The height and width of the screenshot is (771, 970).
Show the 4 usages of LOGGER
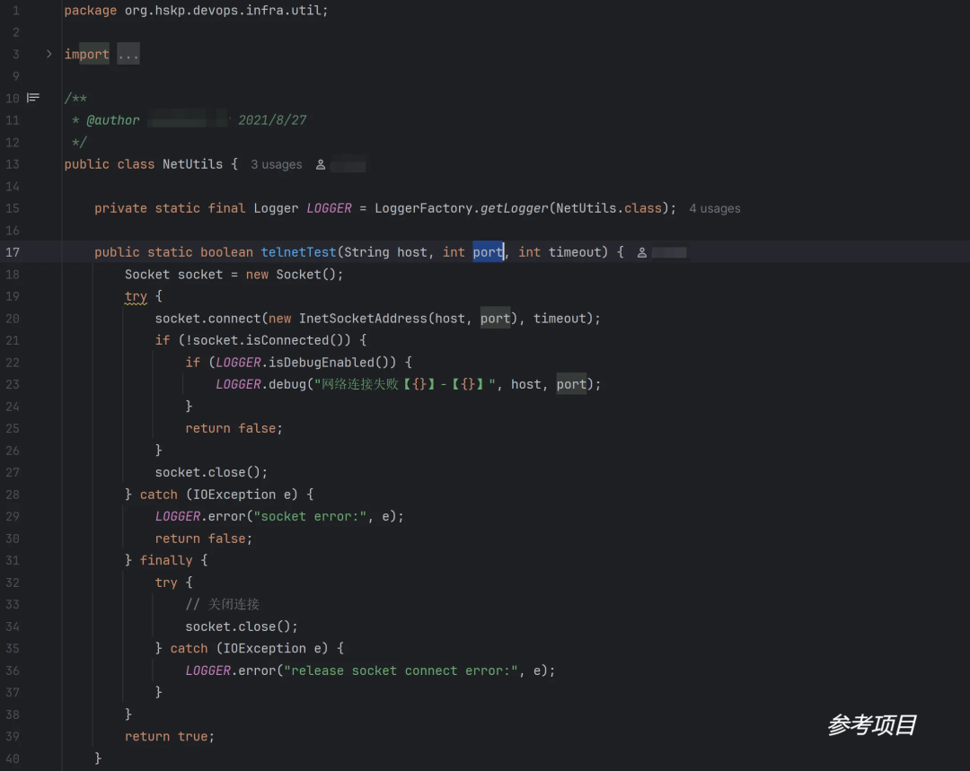pos(714,209)
